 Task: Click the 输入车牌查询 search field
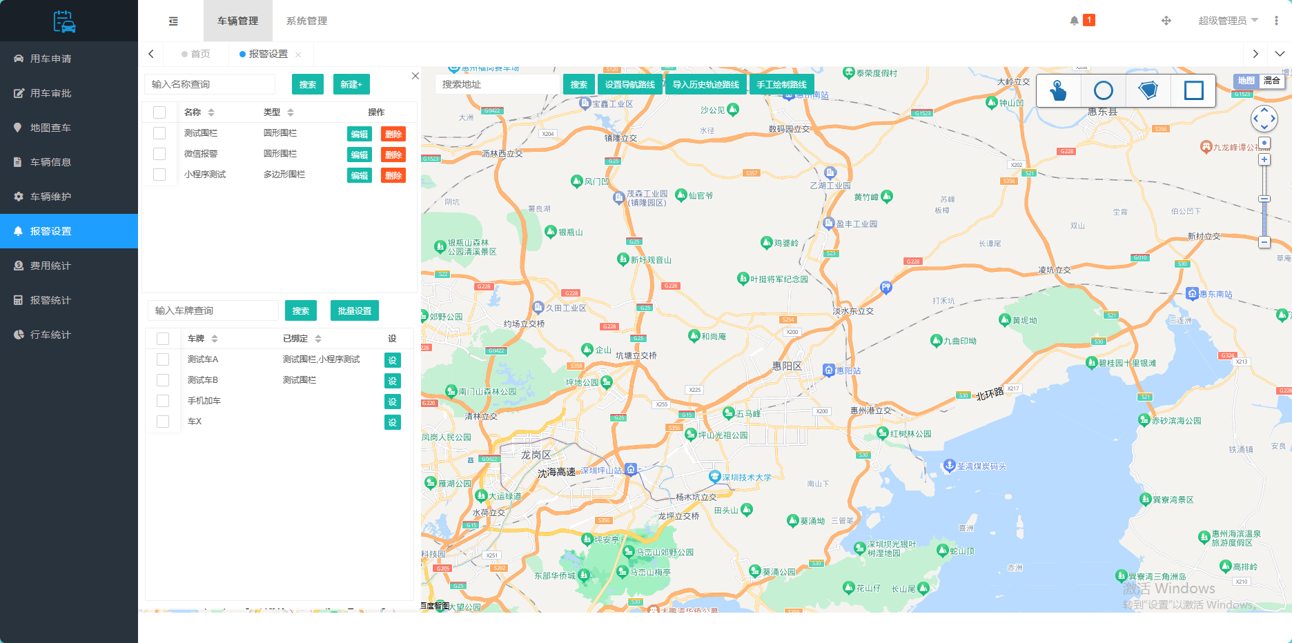pyautogui.click(x=213, y=310)
